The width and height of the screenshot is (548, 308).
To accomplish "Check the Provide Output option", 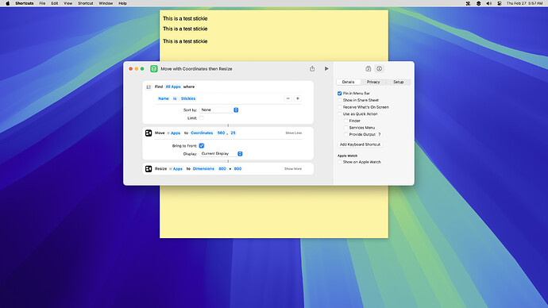I will 345,134.
